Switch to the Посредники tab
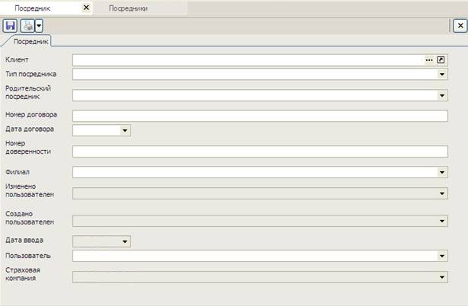Screen dimensions: 468x306 [127, 8]
